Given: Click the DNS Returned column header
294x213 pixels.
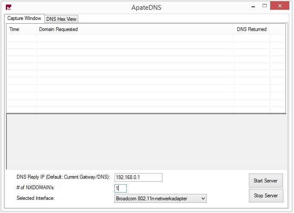Looking at the screenshot, I should tap(252, 29).
